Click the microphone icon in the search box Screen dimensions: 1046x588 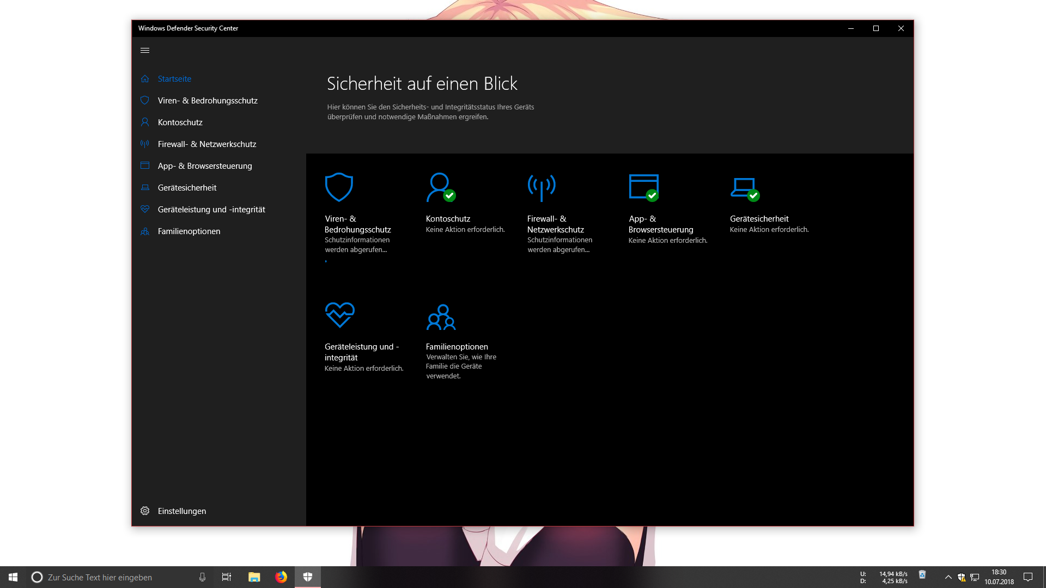pos(202,577)
